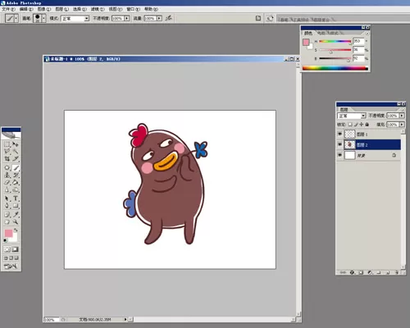Select the 图层 1 layer thumbnail
Screen dimensions: 410x328
point(349,134)
